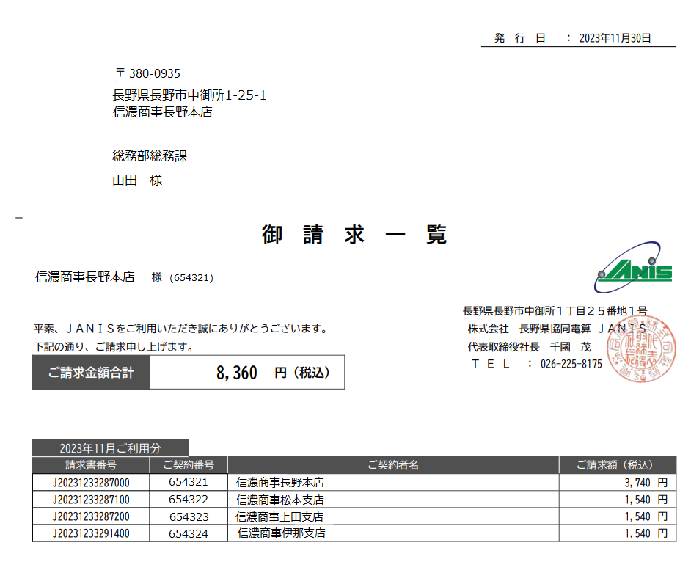This screenshot has height=570, width=691.
Task: Click invoice number J20231233291400
Action: tap(91, 533)
